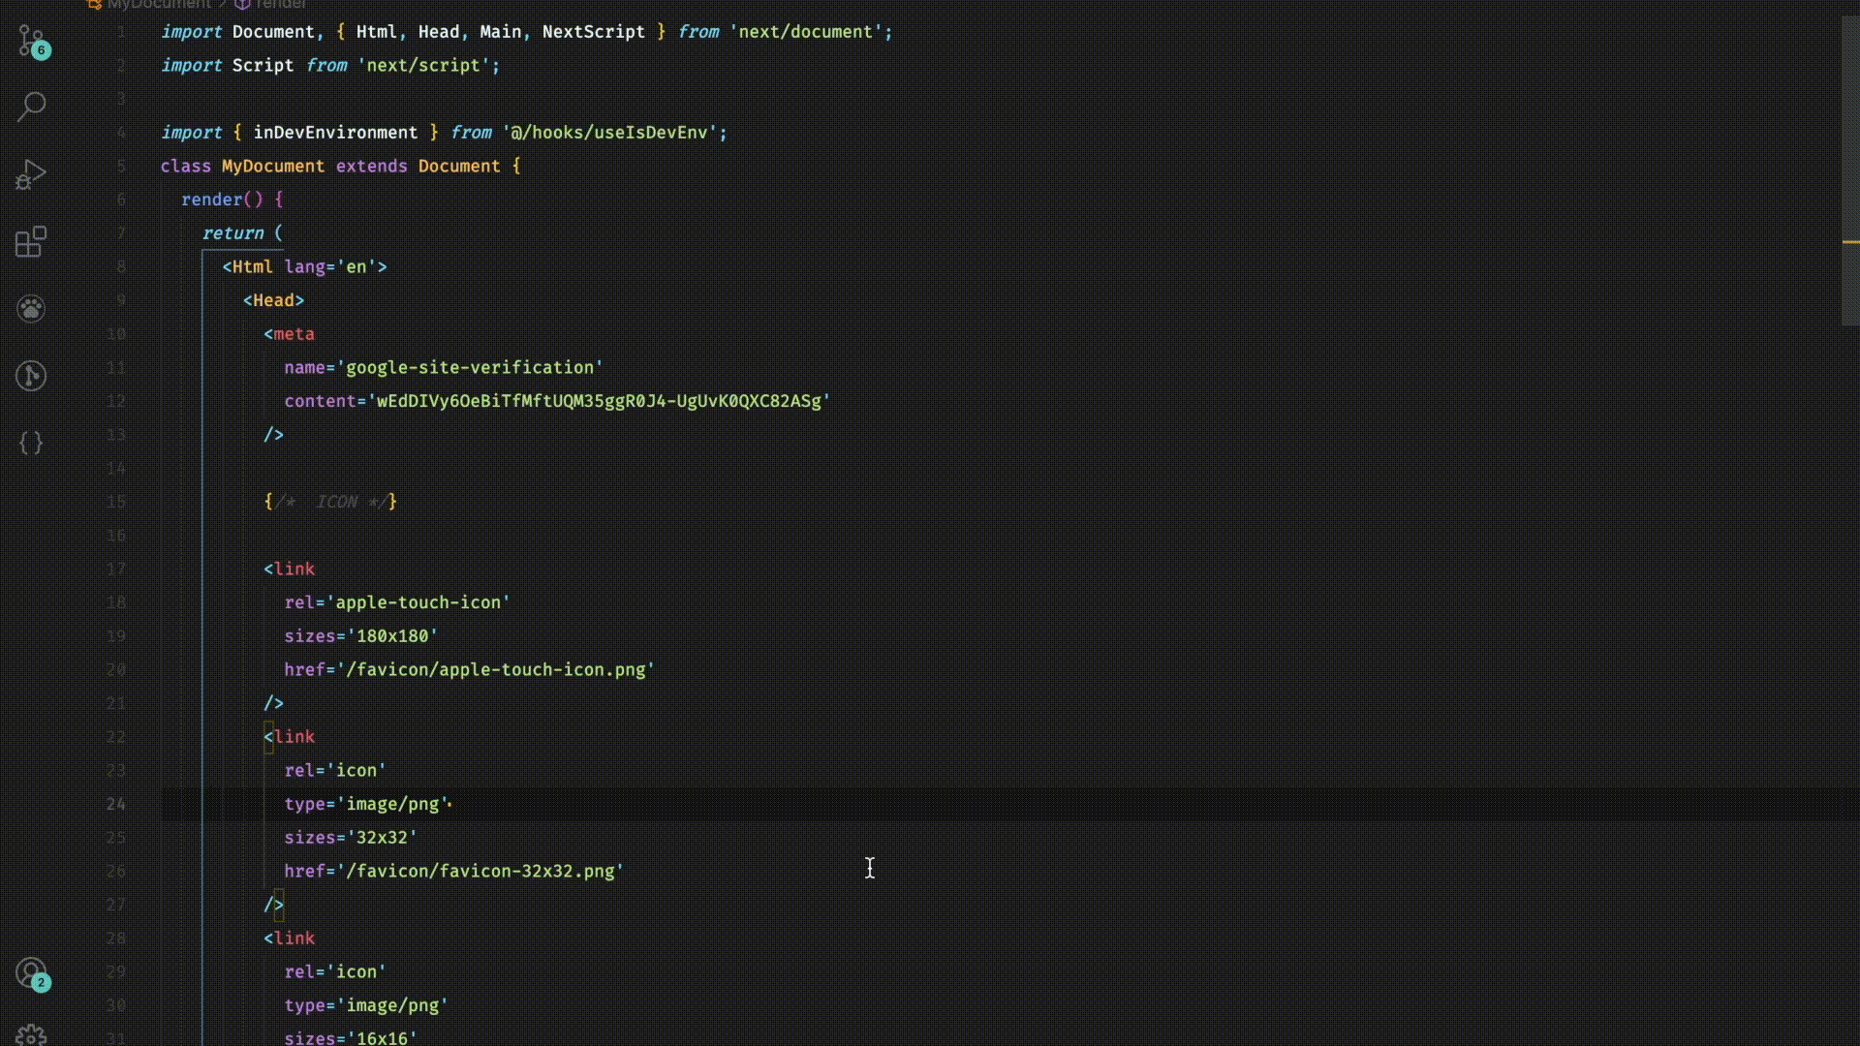Image resolution: width=1860 pixels, height=1046 pixels.
Task: Open the GitLens sidebar view
Action: click(x=31, y=376)
